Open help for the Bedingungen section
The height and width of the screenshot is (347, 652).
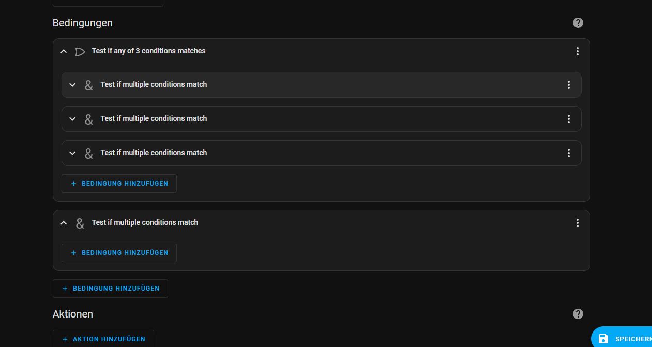click(x=578, y=23)
